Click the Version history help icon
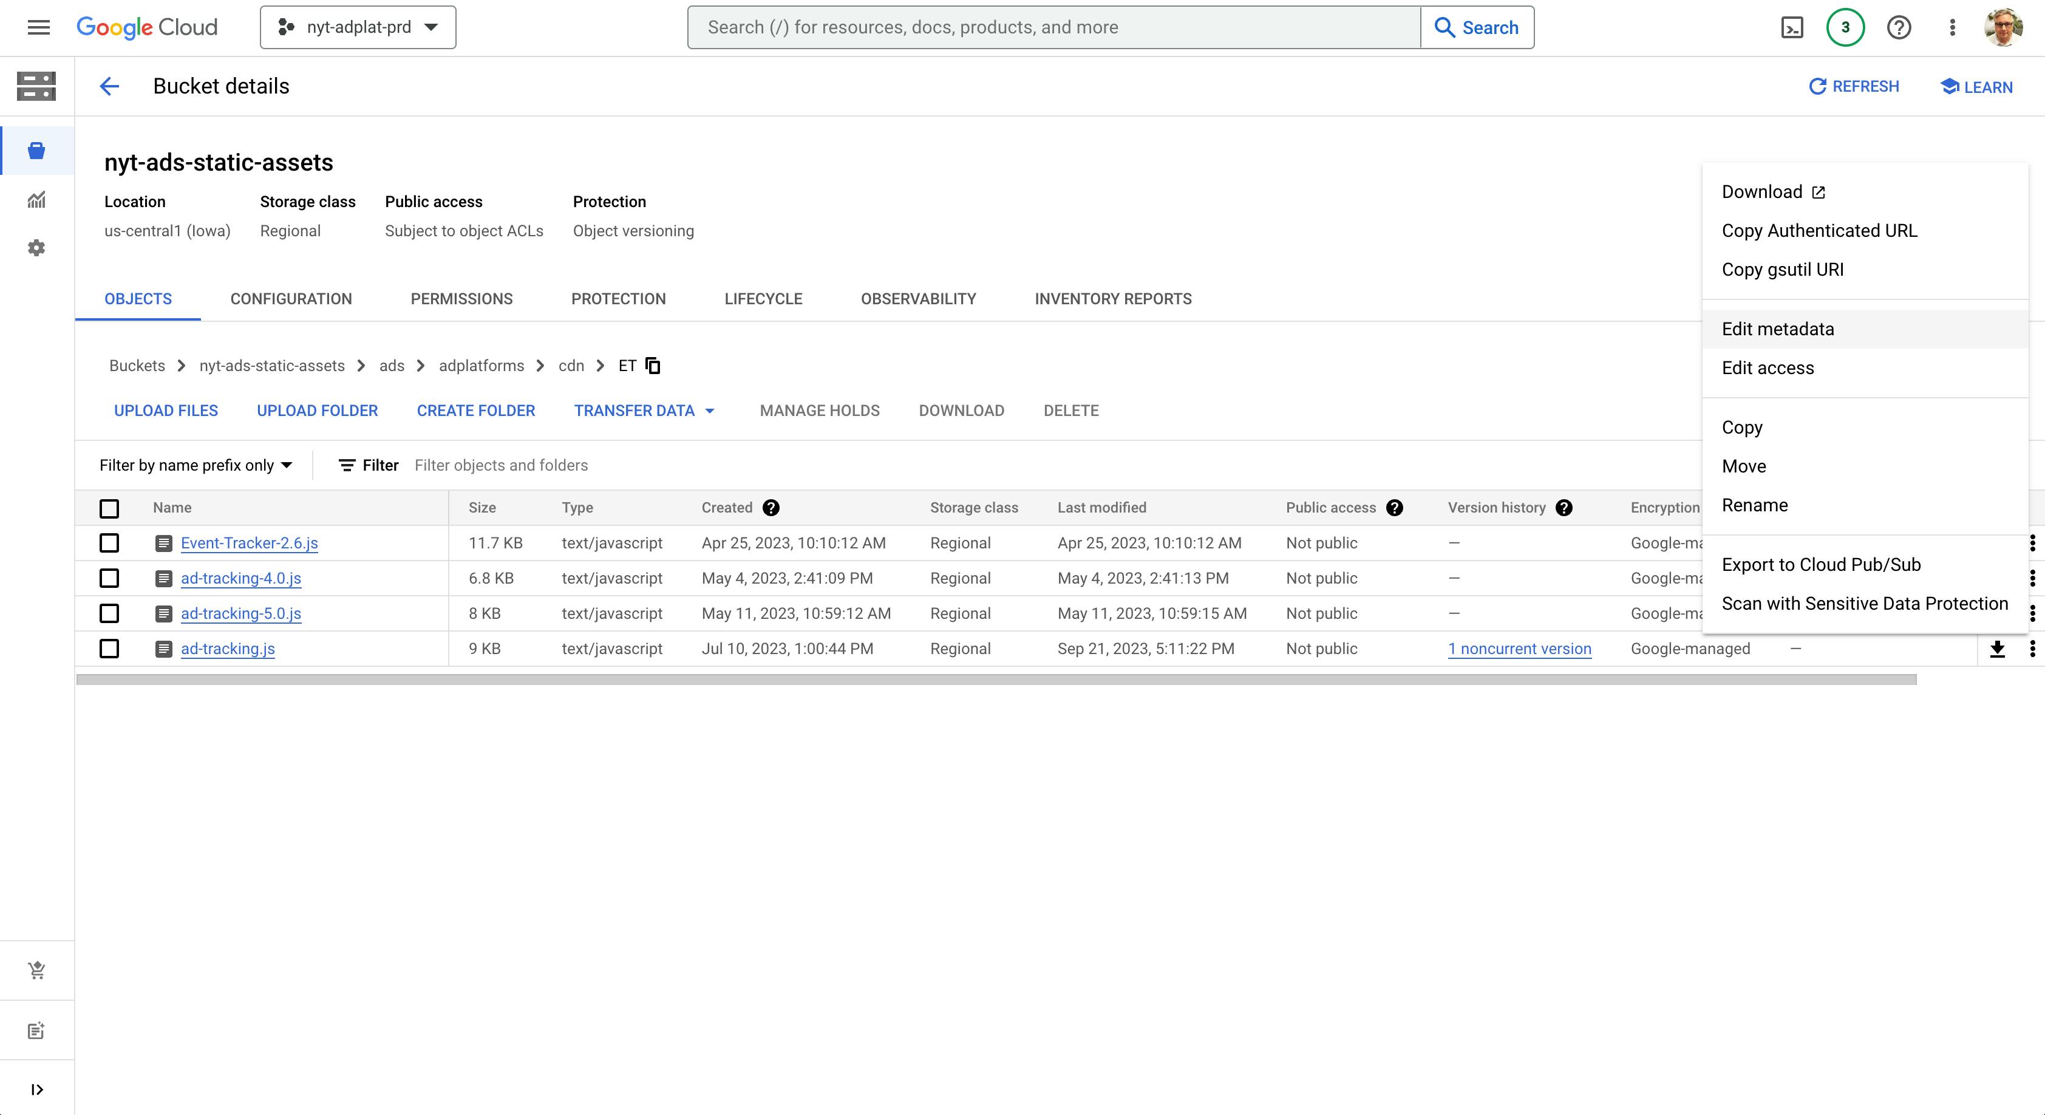This screenshot has height=1115, width=2045. click(1564, 508)
